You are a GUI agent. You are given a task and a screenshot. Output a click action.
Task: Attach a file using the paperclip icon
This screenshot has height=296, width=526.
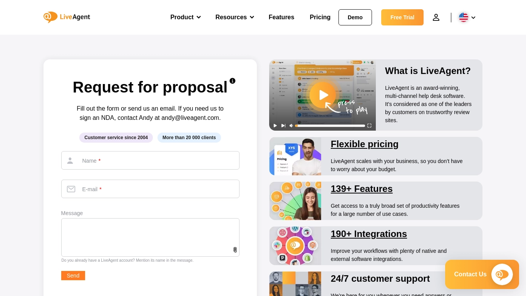235,250
